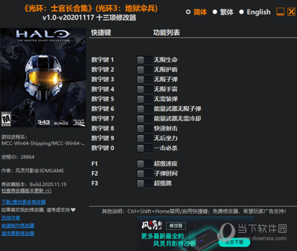The image size is (297, 251).
Task: Open the 支持作者 link
Action: coord(10,218)
